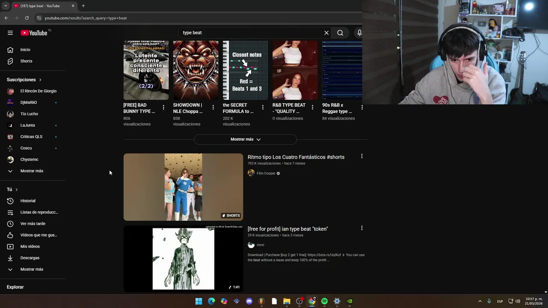Image resolution: width=548 pixels, height=308 pixels.
Task: Play the SHOWDOWN NLE Choppa short thumbnail
Action: 196,70
